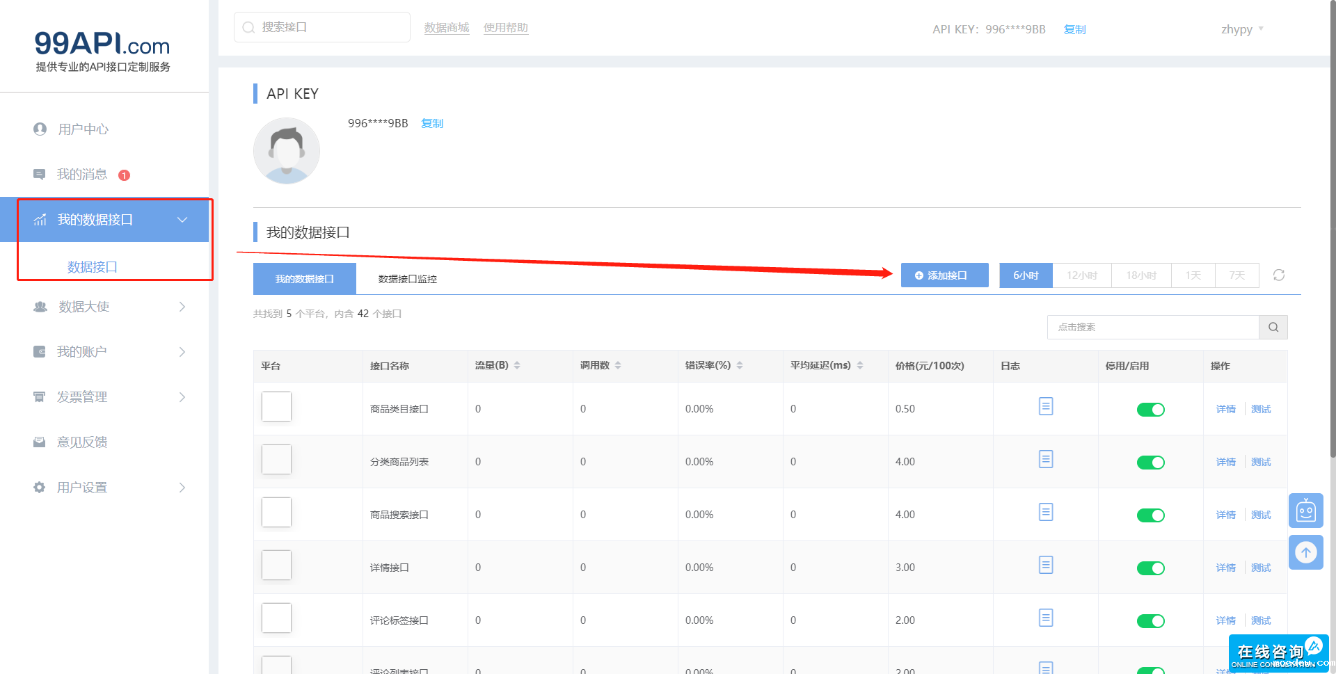Screen dimensions: 1336x674
Task: Toggle off the 商品搜索接口 switch
Action: pyautogui.click(x=1150, y=515)
